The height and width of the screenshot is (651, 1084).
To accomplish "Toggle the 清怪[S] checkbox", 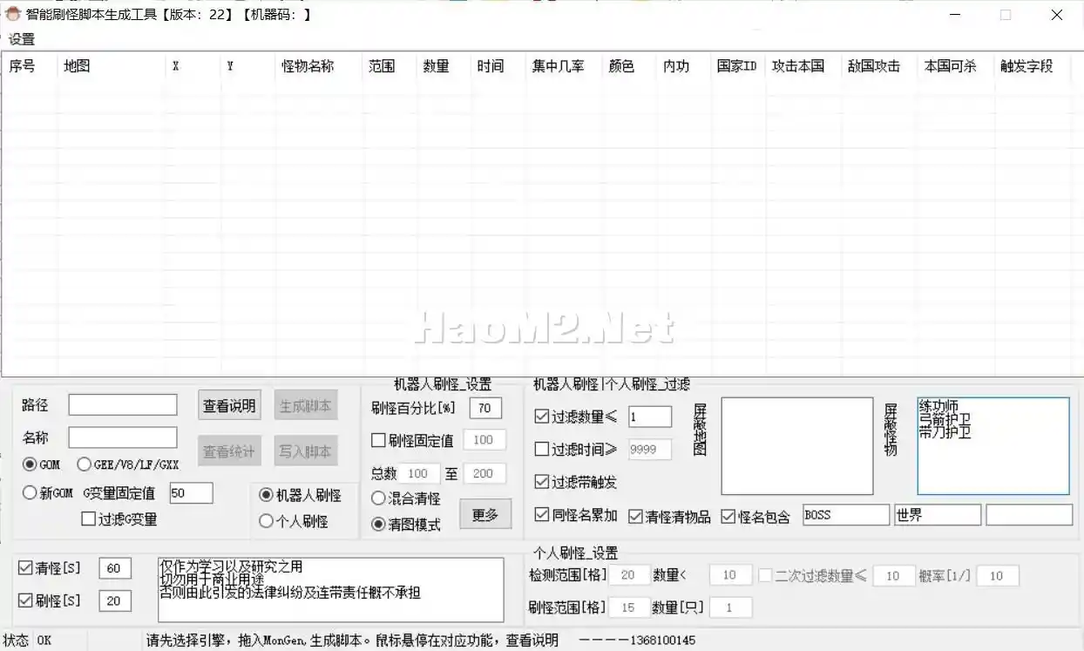I will [50, 568].
